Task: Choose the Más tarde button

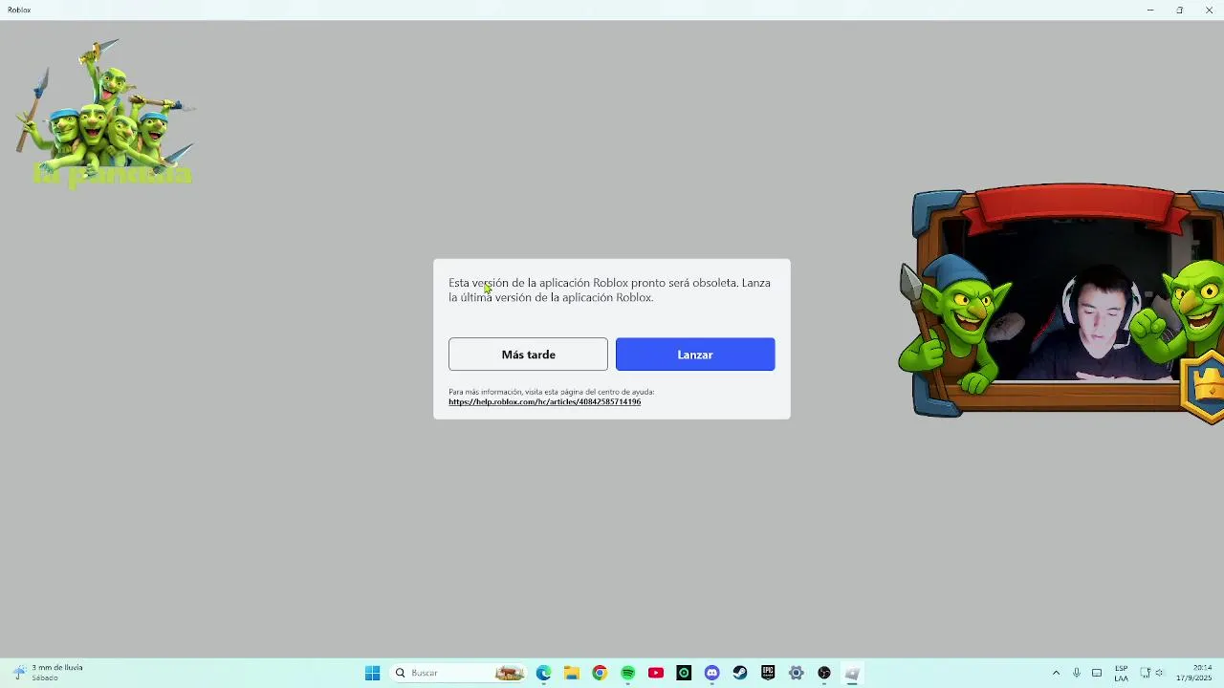Action: 528,355
